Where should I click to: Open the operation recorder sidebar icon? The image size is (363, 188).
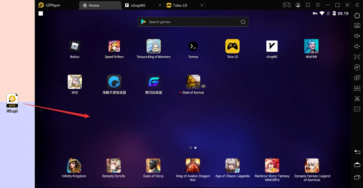357,67
